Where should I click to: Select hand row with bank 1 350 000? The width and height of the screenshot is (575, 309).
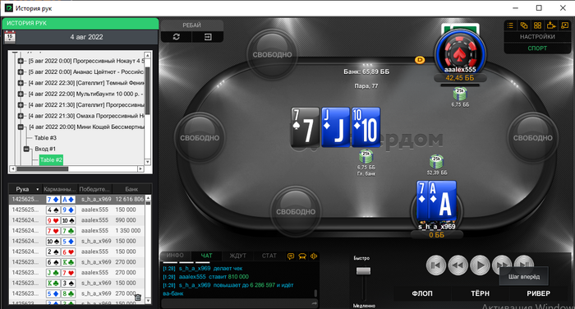tap(77, 231)
